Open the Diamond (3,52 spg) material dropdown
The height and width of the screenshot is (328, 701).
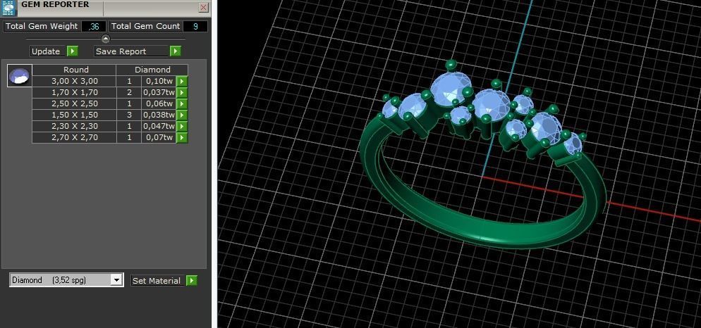tap(116, 280)
